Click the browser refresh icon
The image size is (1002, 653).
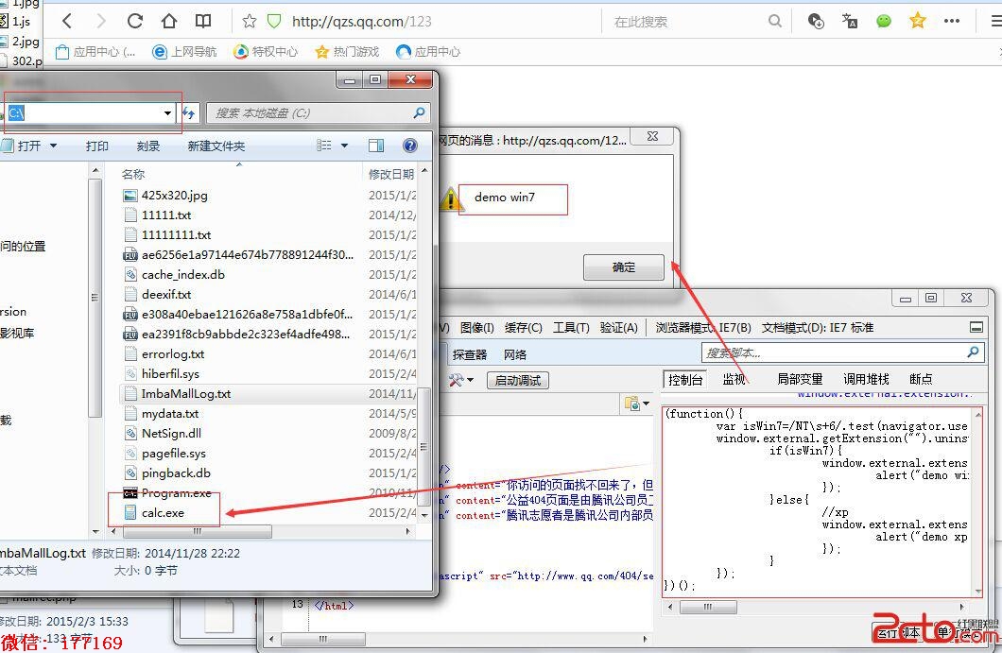pos(135,21)
